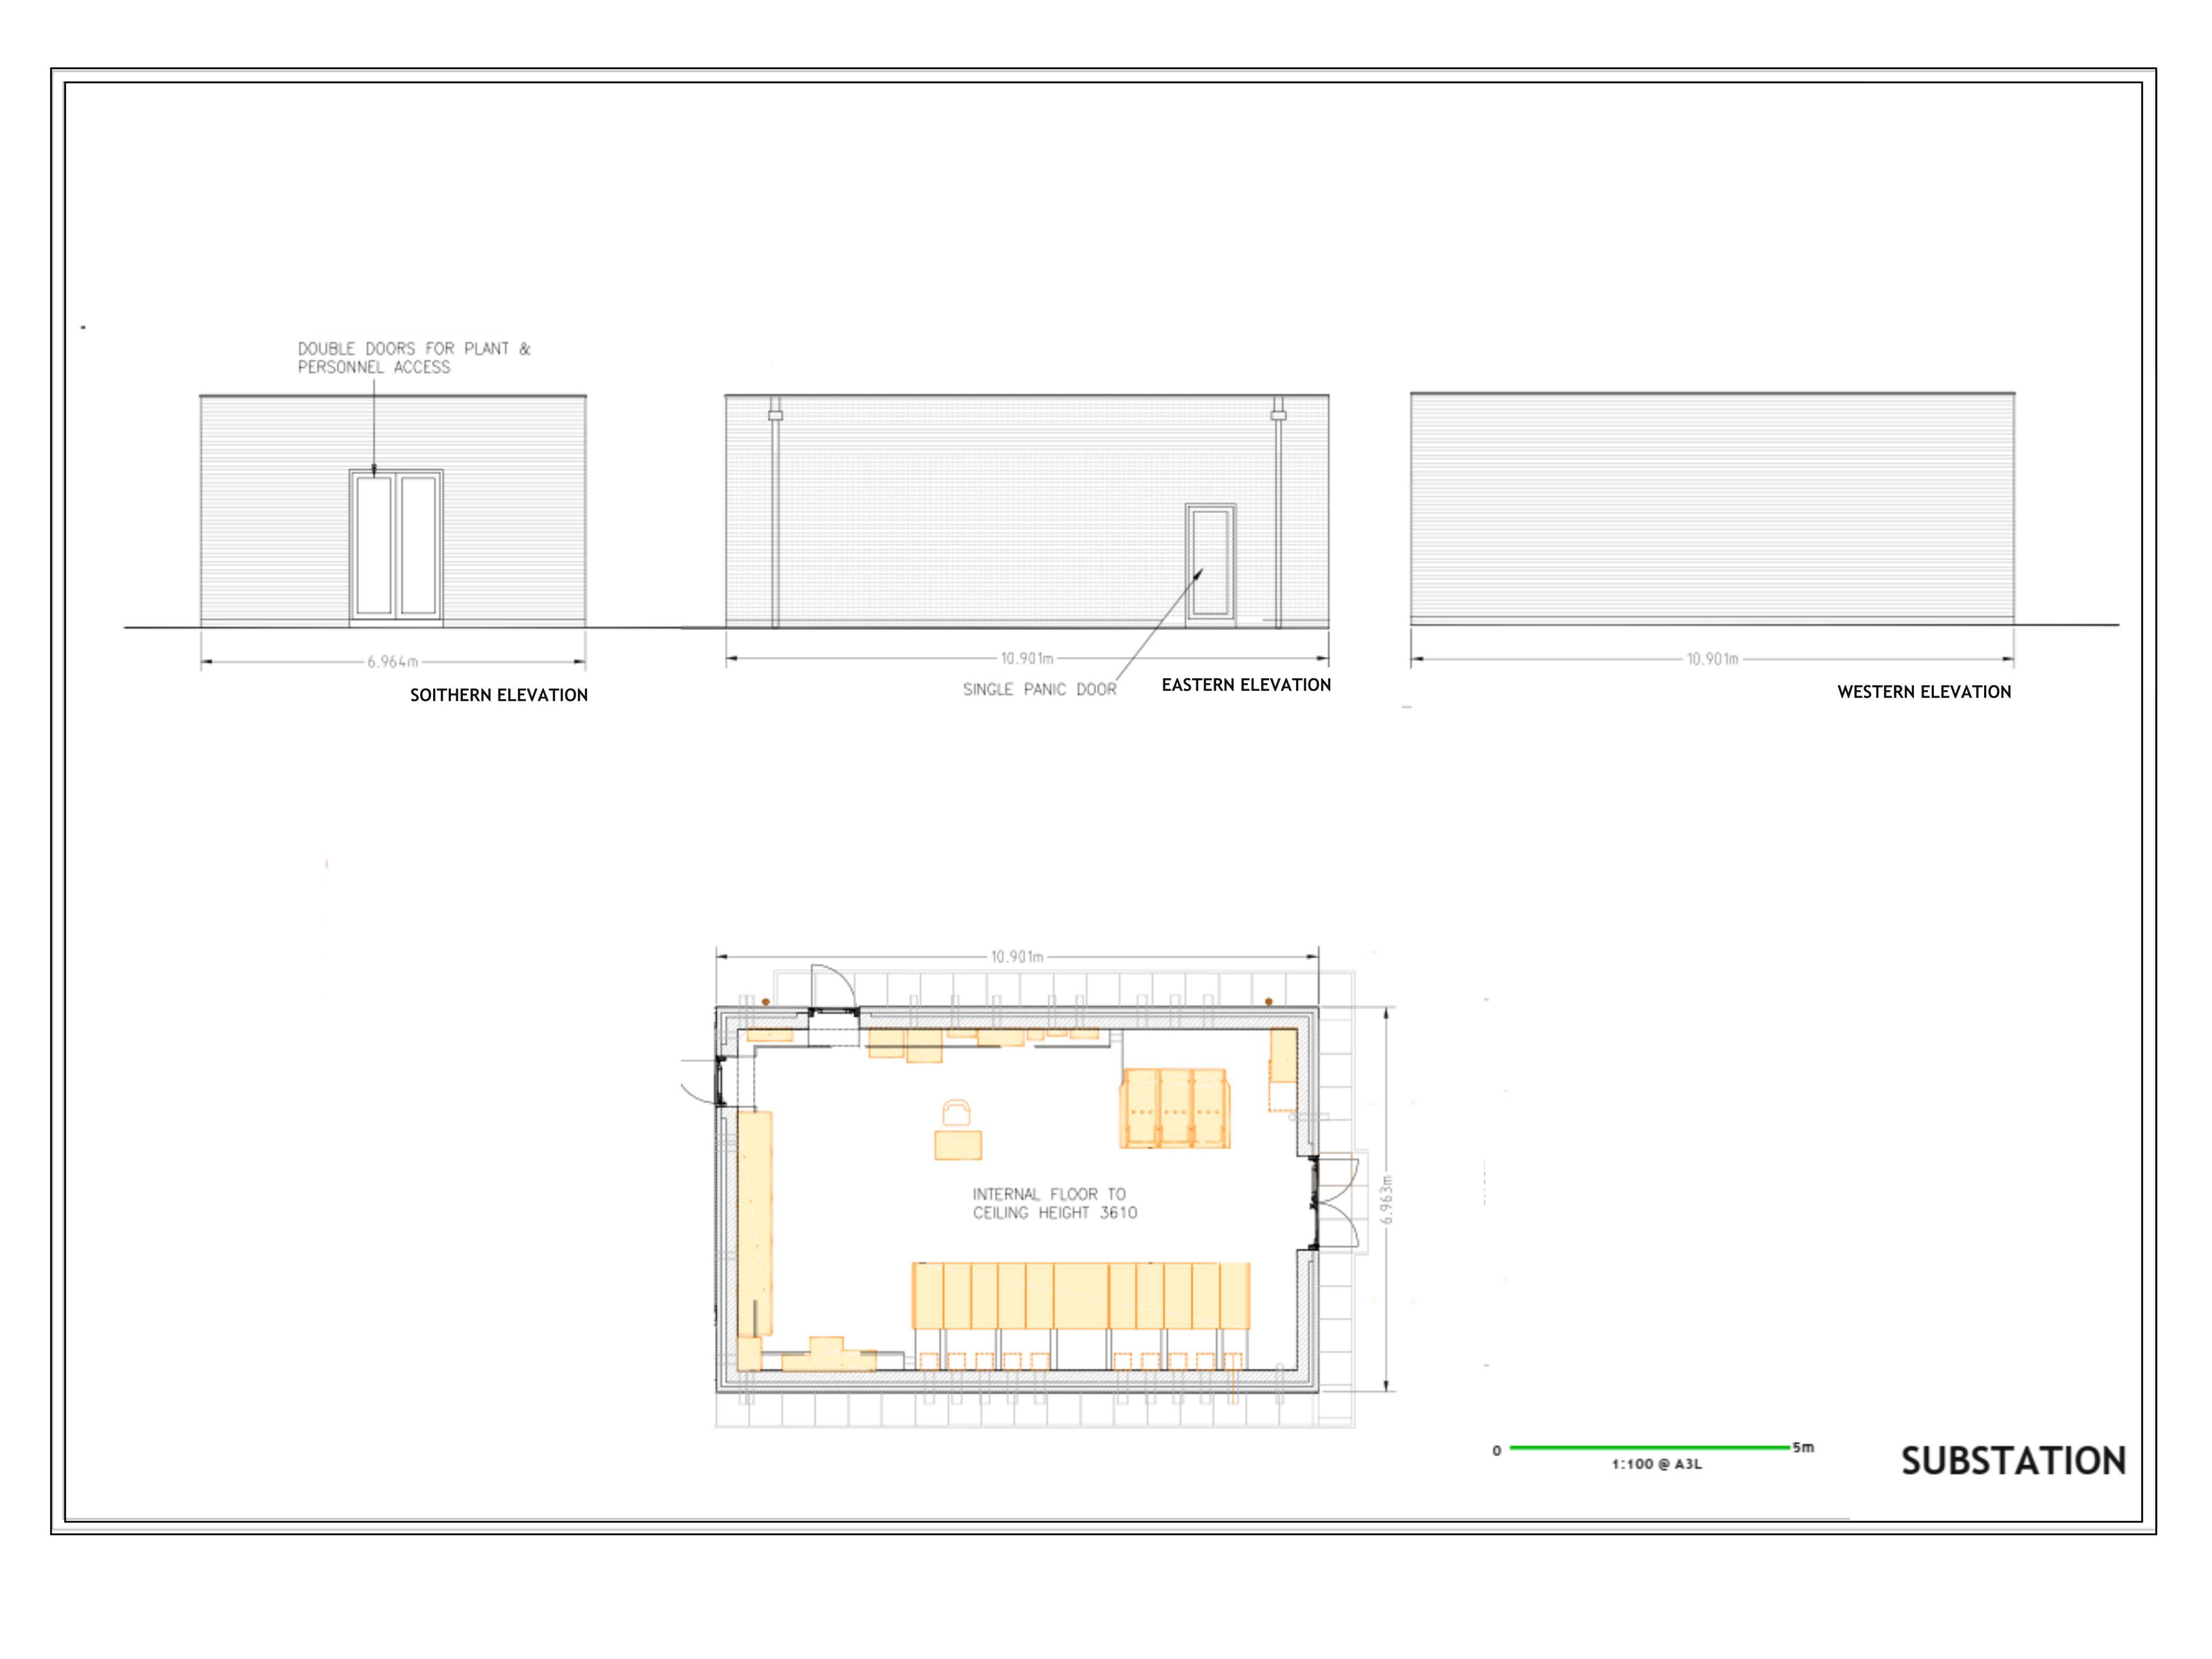Click the left downpipe on eastern elevation
Image resolution: width=2212 pixels, height=1659 pixels.
coord(775,512)
